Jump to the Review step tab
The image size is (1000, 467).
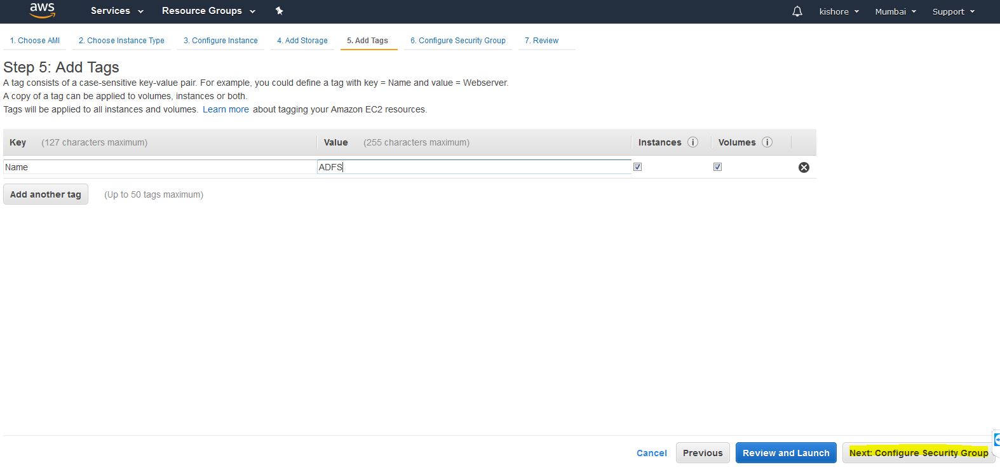pyautogui.click(x=541, y=41)
